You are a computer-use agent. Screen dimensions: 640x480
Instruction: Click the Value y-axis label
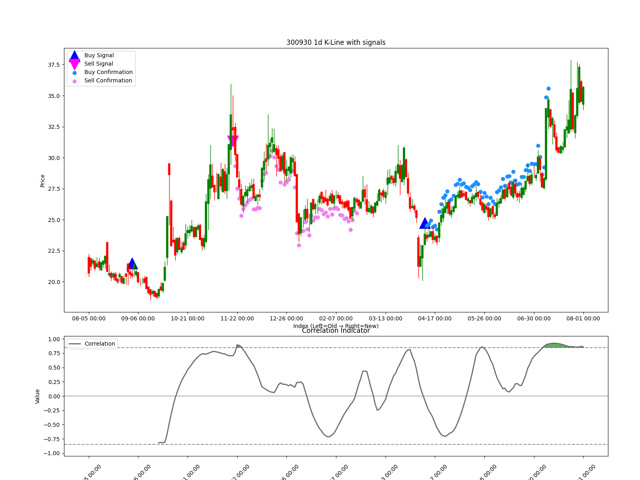click(x=38, y=396)
